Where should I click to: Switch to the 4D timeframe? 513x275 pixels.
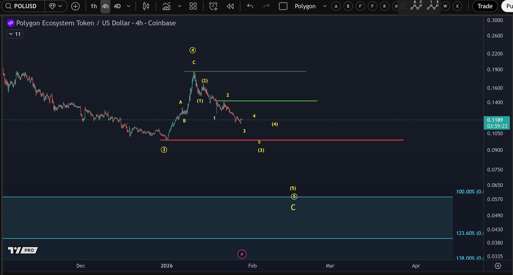[x=117, y=6]
